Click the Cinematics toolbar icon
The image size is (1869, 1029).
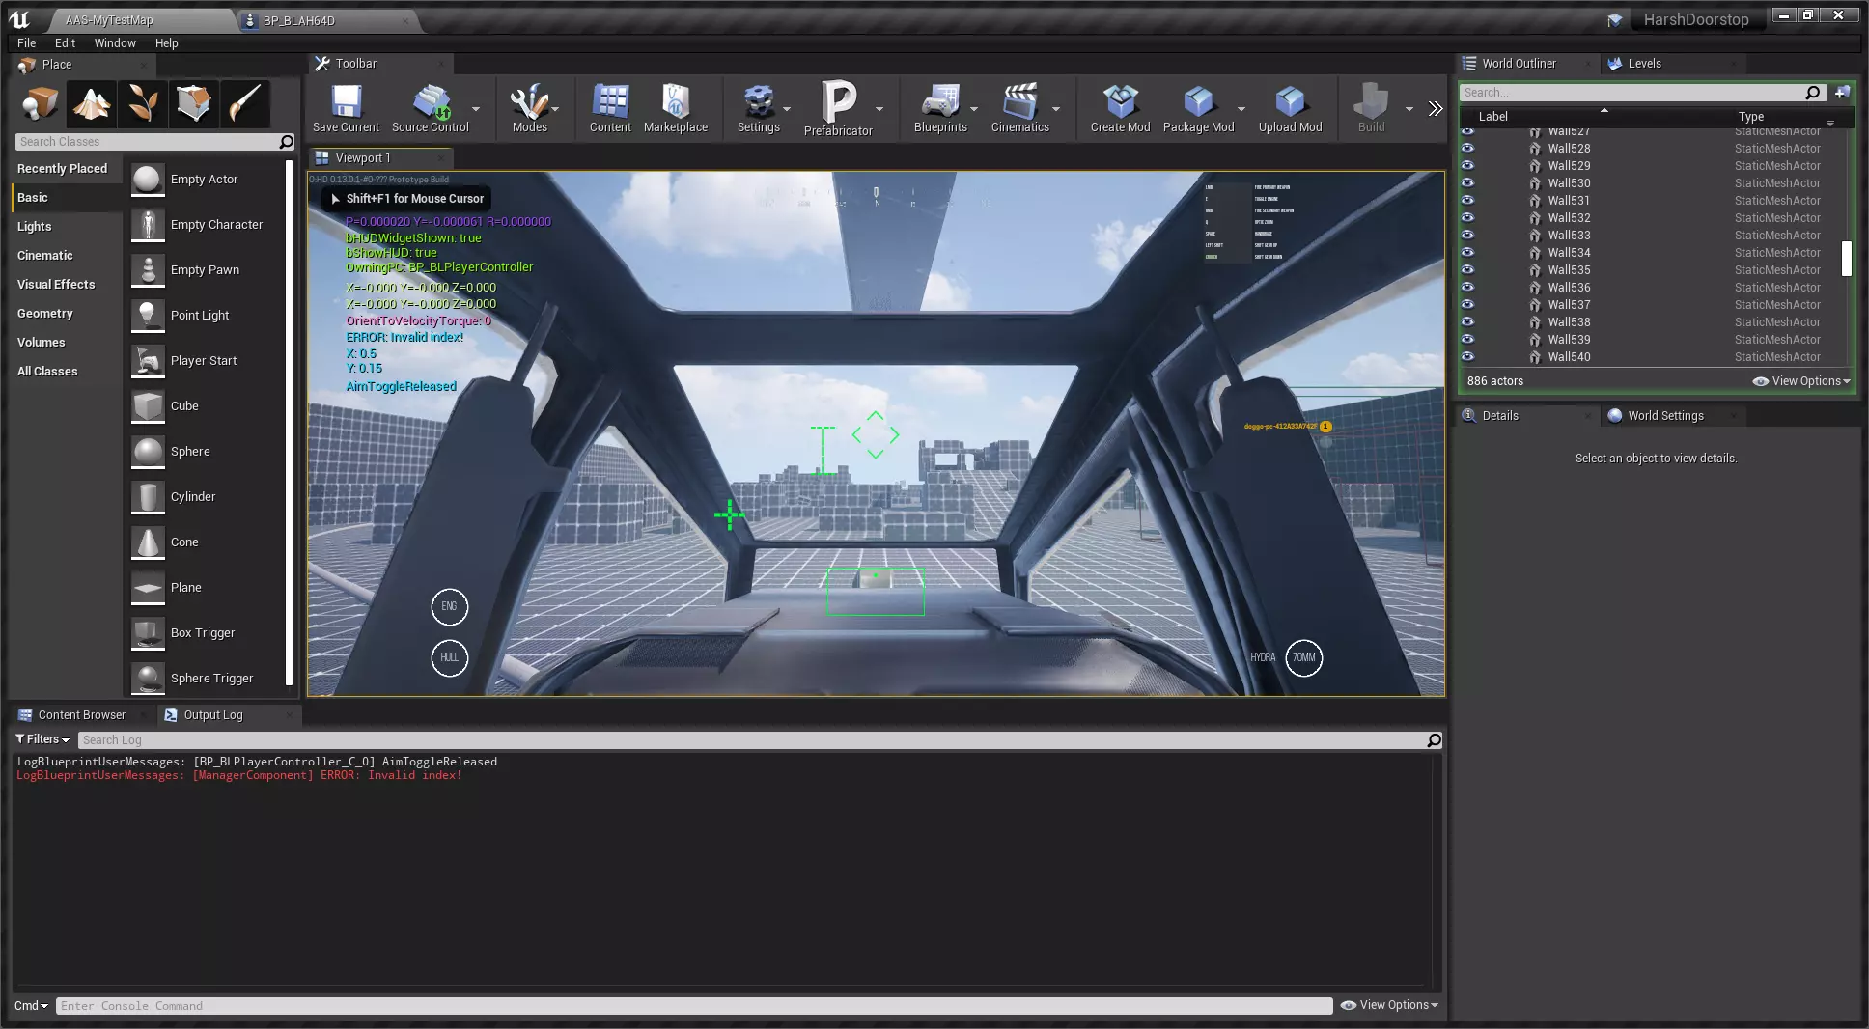pyautogui.click(x=1019, y=101)
